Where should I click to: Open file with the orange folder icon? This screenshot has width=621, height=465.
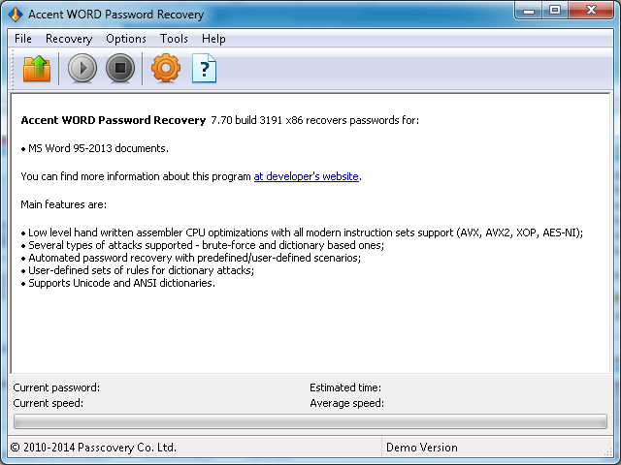coord(37,69)
